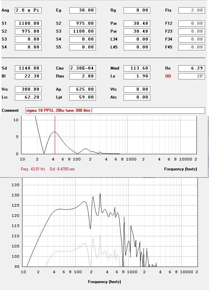The width and height of the screenshot is (209, 290).
Task: Click the F12 value box
Action: click(x=192, y=23)
